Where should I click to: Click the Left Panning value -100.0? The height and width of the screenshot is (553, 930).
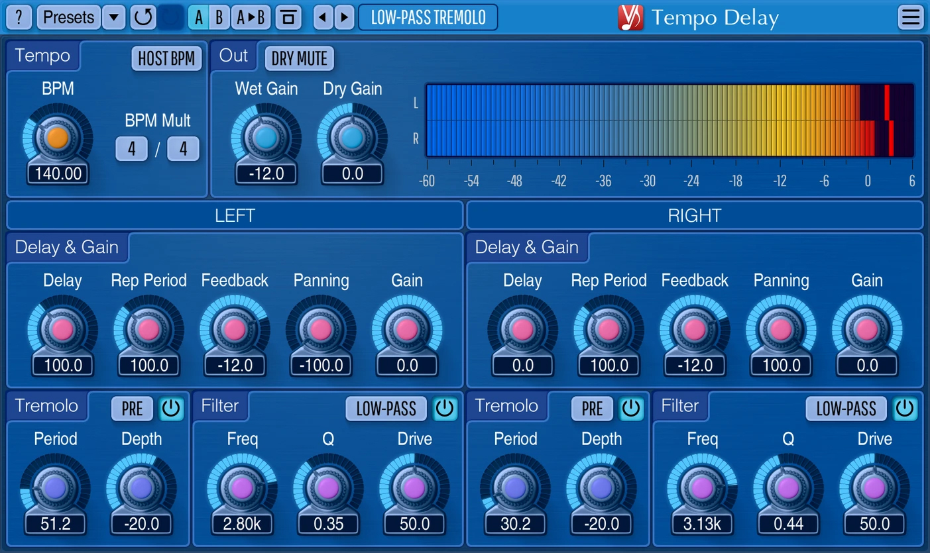pyautogui.click(x=321, y=366)
